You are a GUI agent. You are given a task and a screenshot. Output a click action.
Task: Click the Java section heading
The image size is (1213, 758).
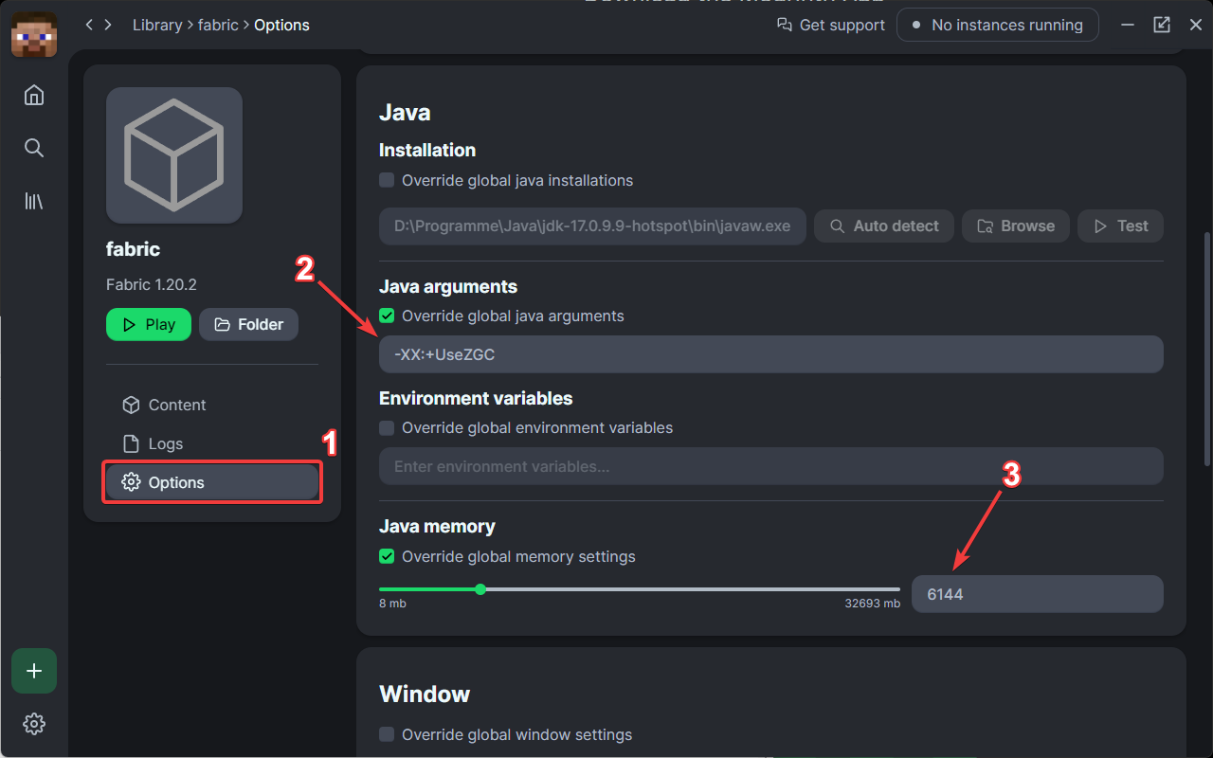point(405,112)
